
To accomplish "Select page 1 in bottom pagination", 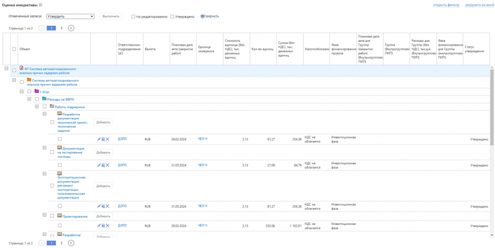I will 51,243.
